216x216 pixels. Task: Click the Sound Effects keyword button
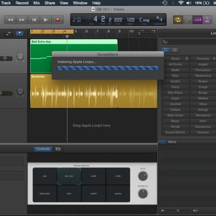click(x=175, y=132)
